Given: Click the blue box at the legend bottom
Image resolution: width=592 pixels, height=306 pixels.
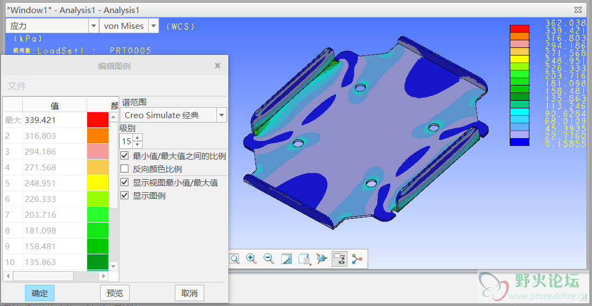Looking at the screenshot, I should 520,142.
